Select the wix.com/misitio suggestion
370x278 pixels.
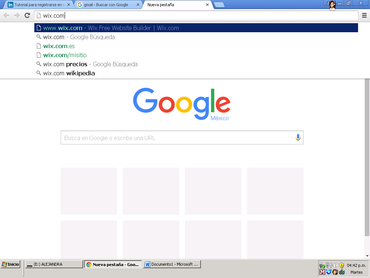click(65, 55)
